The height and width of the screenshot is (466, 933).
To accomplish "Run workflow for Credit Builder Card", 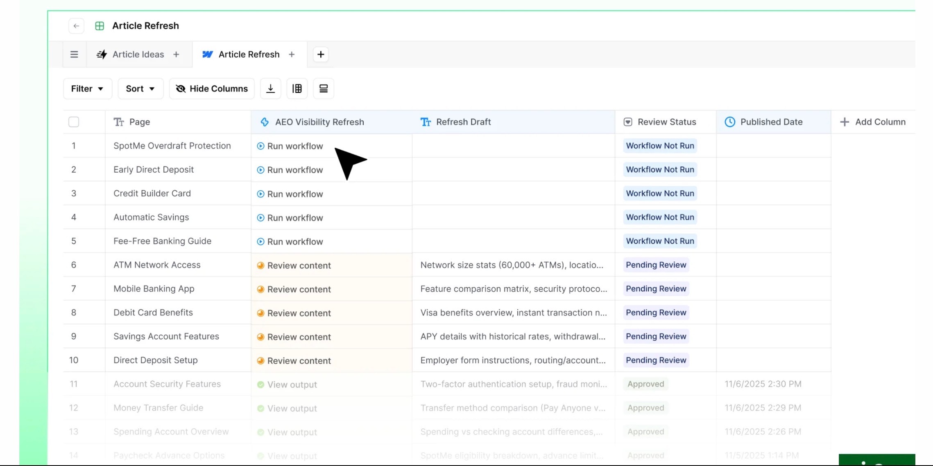I will click(290, 194).
